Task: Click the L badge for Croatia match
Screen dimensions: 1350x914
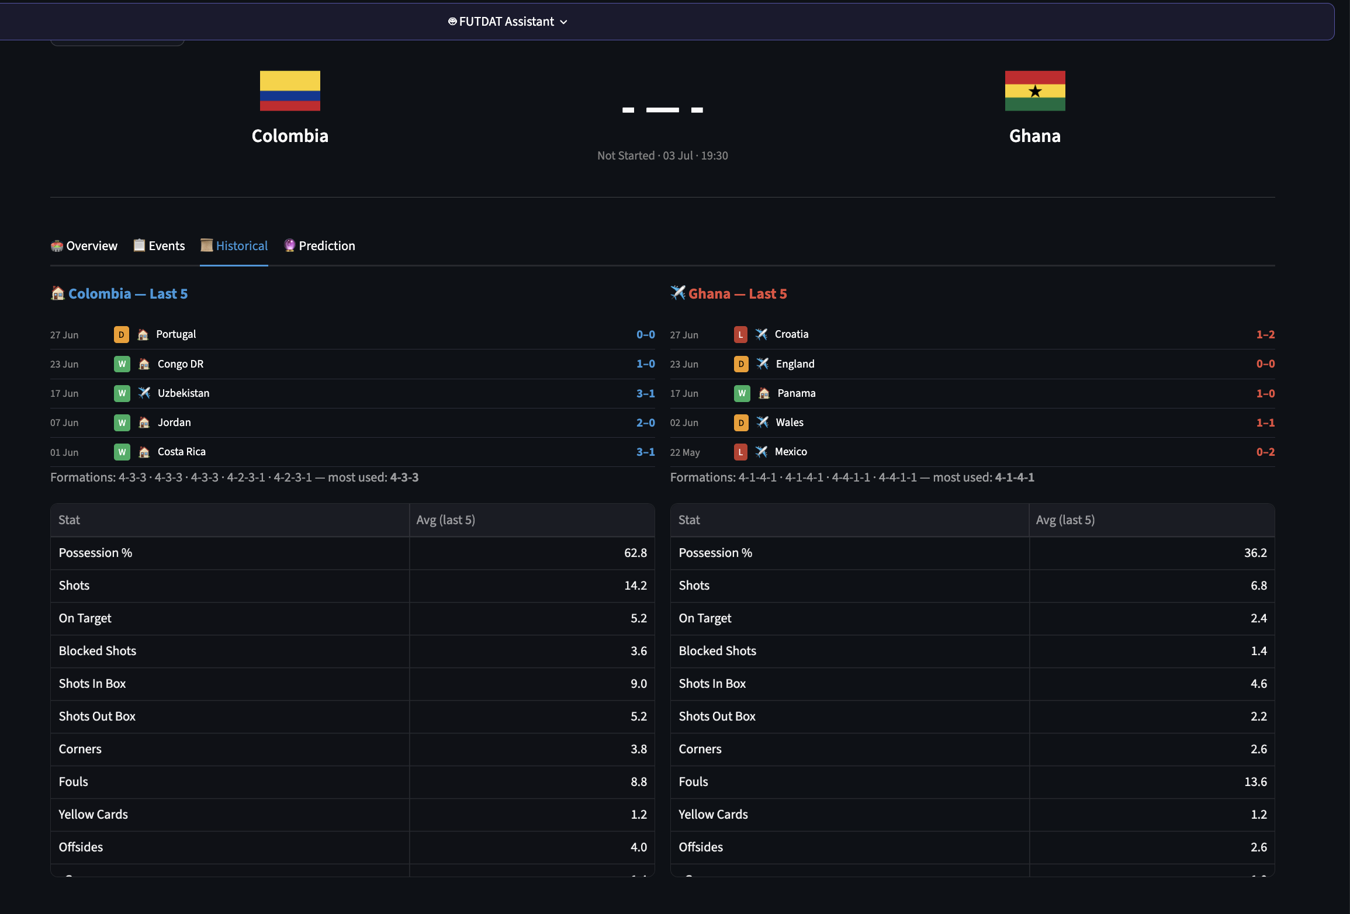Action: click(x=740, y=335)
